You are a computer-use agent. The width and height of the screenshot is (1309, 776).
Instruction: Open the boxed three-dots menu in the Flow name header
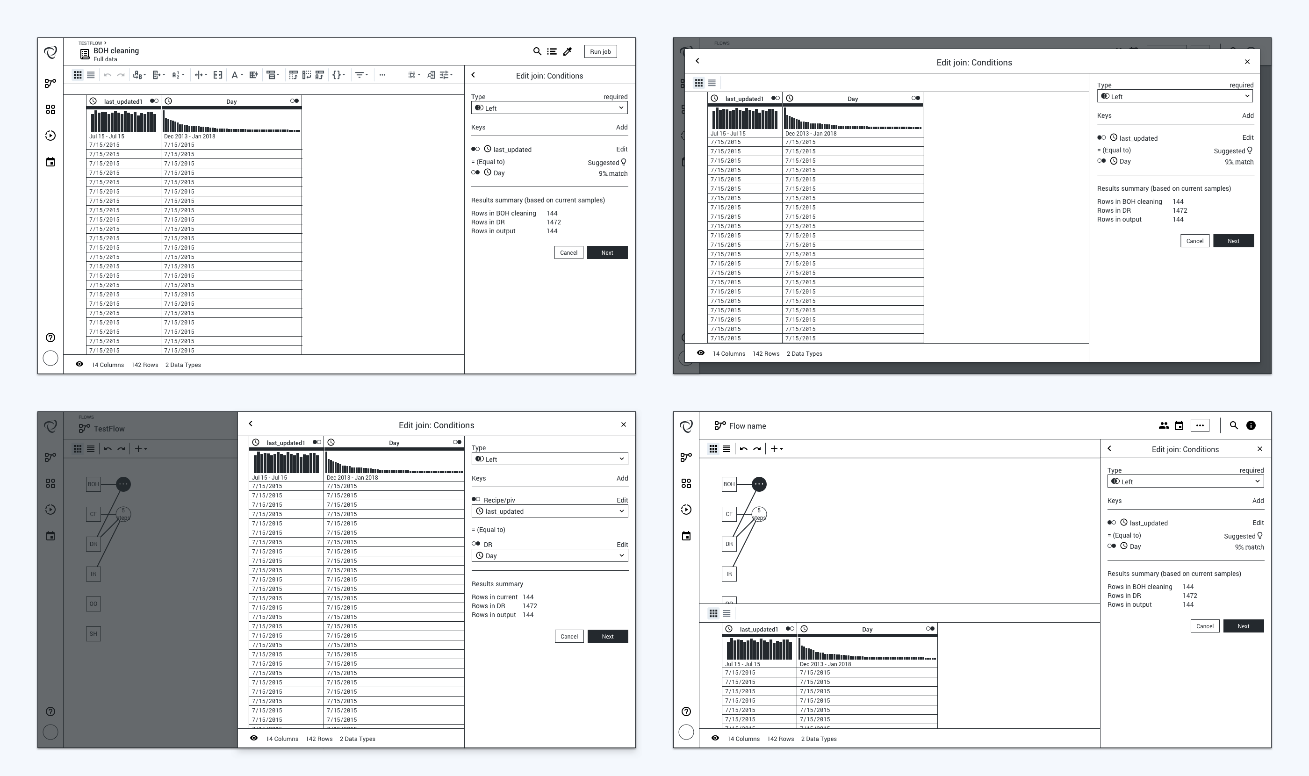[x=1200, y=426]
